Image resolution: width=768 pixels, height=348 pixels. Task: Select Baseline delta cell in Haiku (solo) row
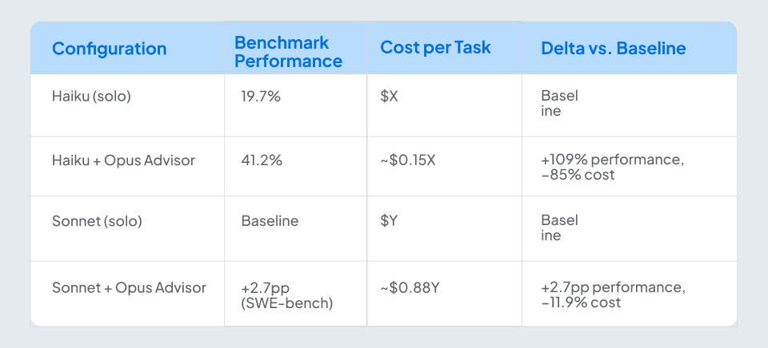click(x=560, y=104)
